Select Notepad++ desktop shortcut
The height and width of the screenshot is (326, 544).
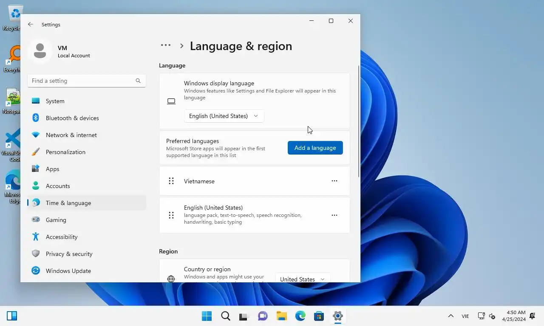(12, 101)
